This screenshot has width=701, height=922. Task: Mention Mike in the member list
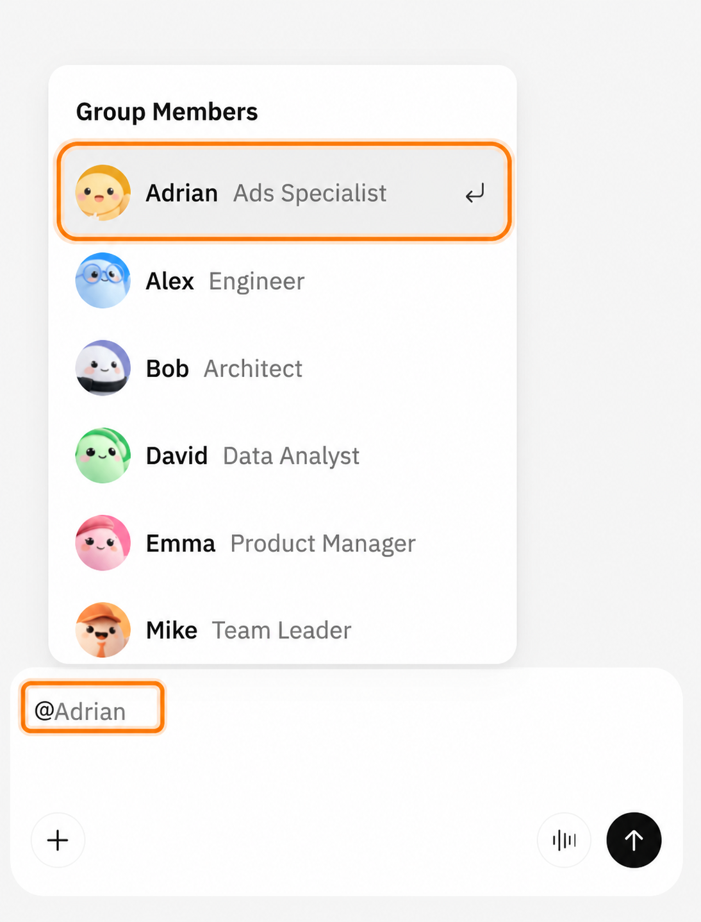[283, 630]
